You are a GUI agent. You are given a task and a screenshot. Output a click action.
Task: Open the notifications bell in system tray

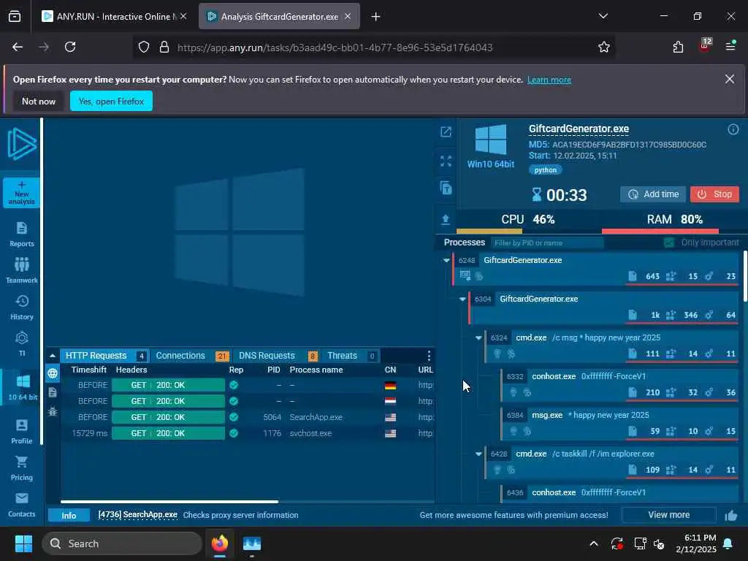point(728,543)
